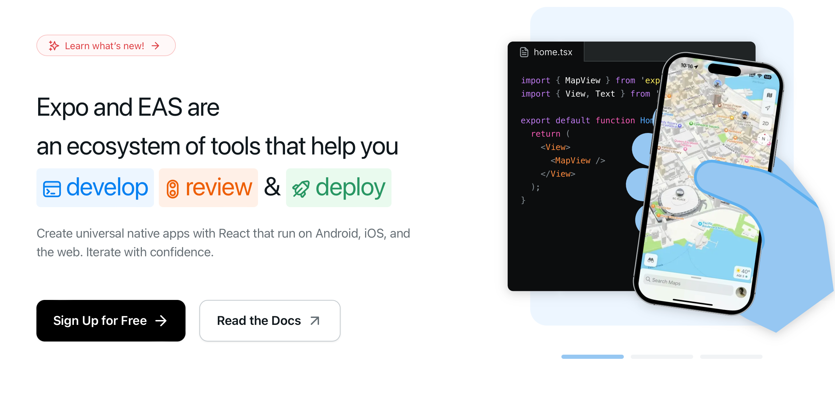The image size is (835, 417).
Task: Select the first carousel slide indicator
Action: point(592,357)
